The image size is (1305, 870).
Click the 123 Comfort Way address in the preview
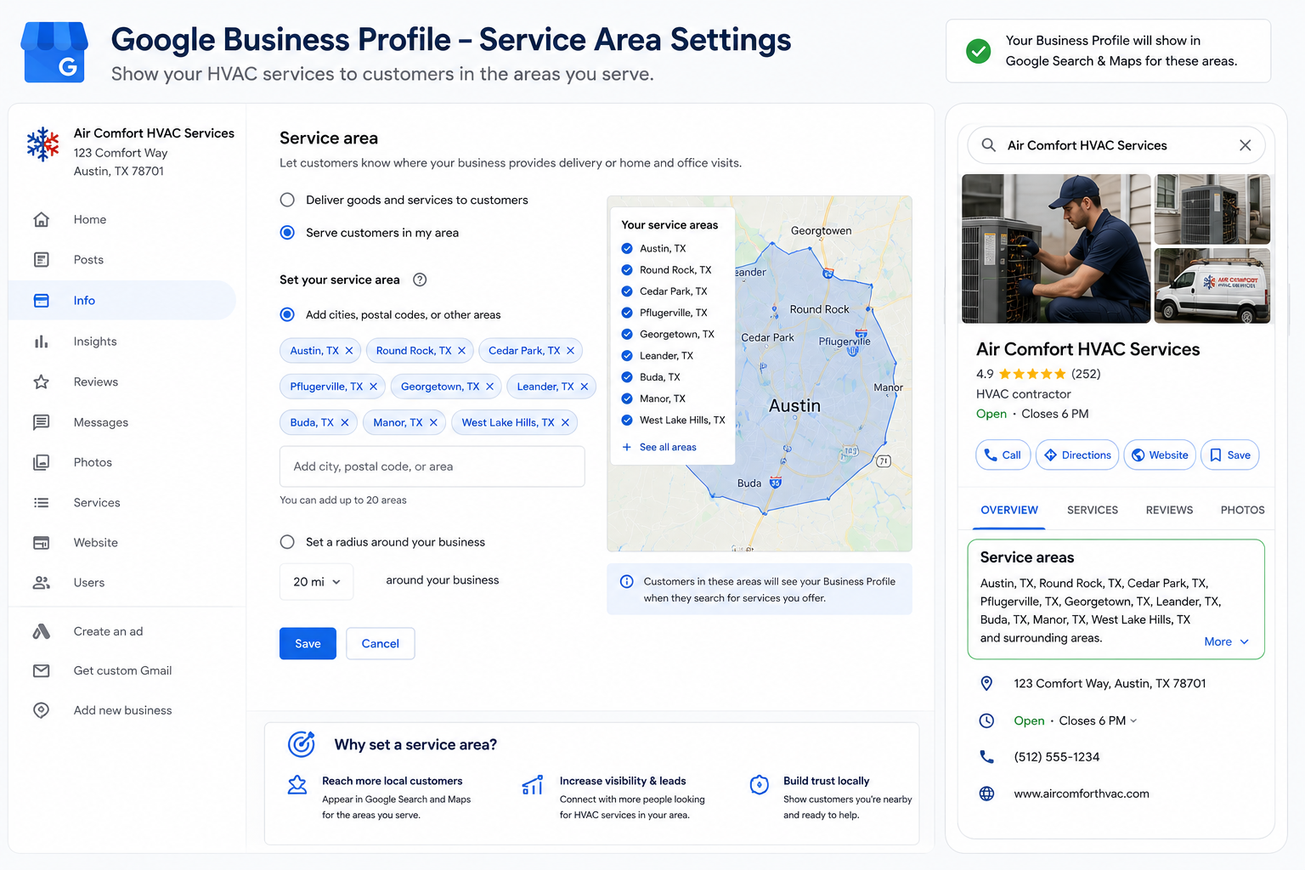coord(1110,683)
